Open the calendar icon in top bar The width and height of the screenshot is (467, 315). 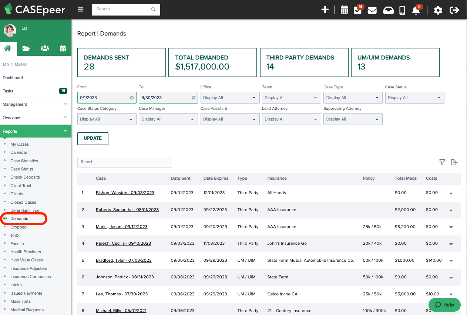[345, 10]
